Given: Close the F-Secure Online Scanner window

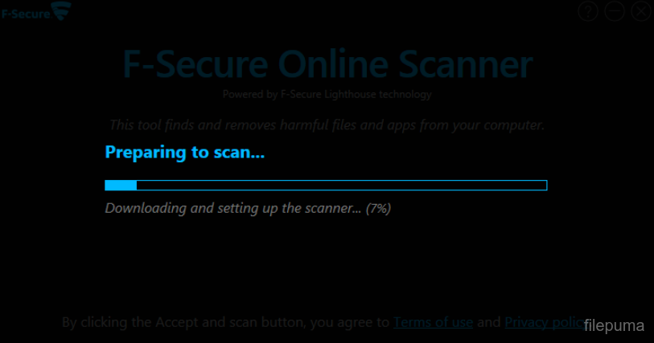Looking at the screenshot, I should [x=641, y=11].
